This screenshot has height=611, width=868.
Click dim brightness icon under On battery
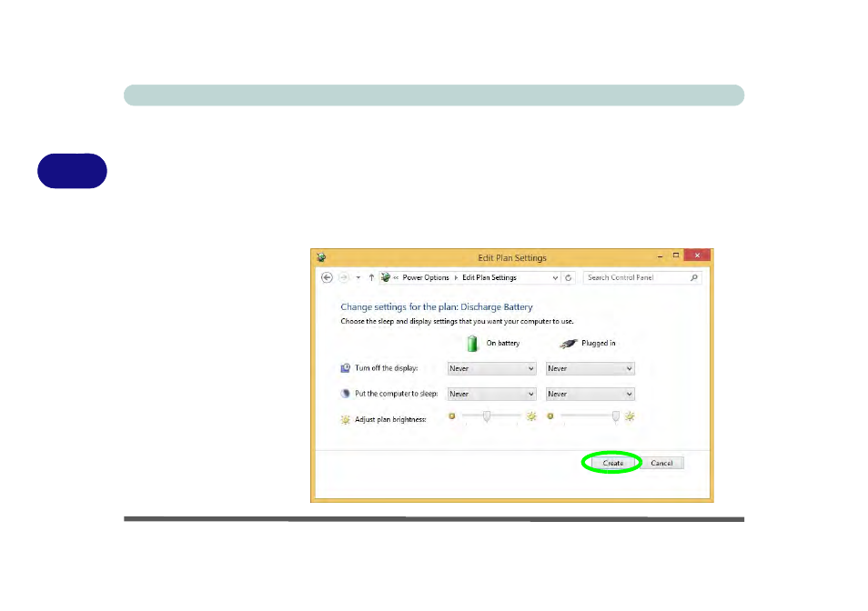point(451,416)
